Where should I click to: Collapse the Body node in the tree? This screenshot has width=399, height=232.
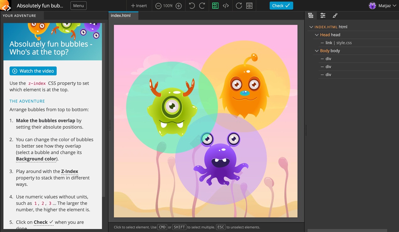click(x=316, y=51)
